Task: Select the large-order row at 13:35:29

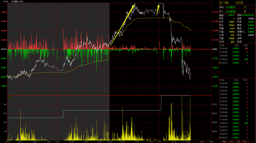Action: [234, 52]
